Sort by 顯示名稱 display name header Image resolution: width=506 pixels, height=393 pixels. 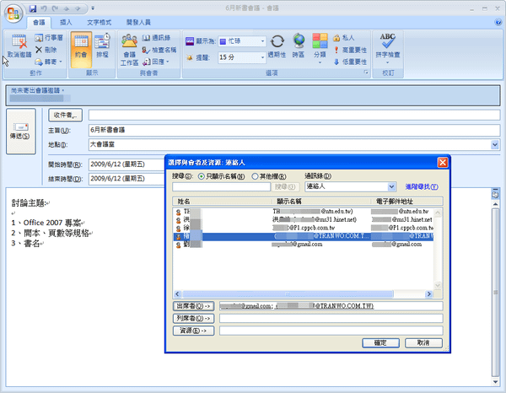tap(322, 202)
